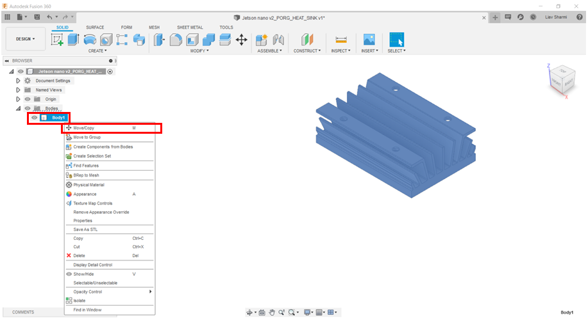Activate the root component radio button
588x318 pixels.
click(x=110, y=72)
